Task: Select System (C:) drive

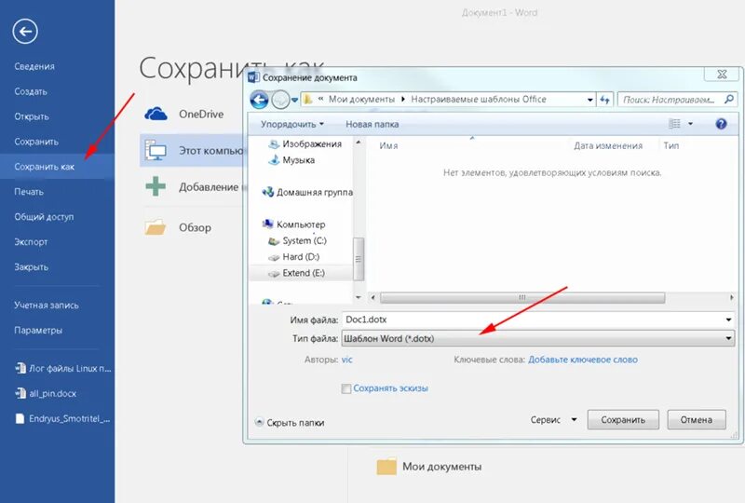Action: (x=297, y=240)
